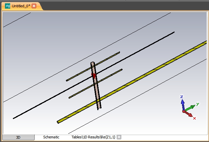Select the Untitled_0* document tab
Screen dimensions: 209x142
point(21,6)
